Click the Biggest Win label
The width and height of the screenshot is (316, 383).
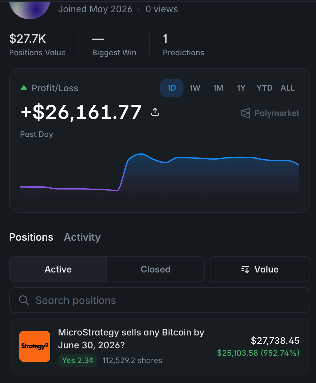(114, 52)
